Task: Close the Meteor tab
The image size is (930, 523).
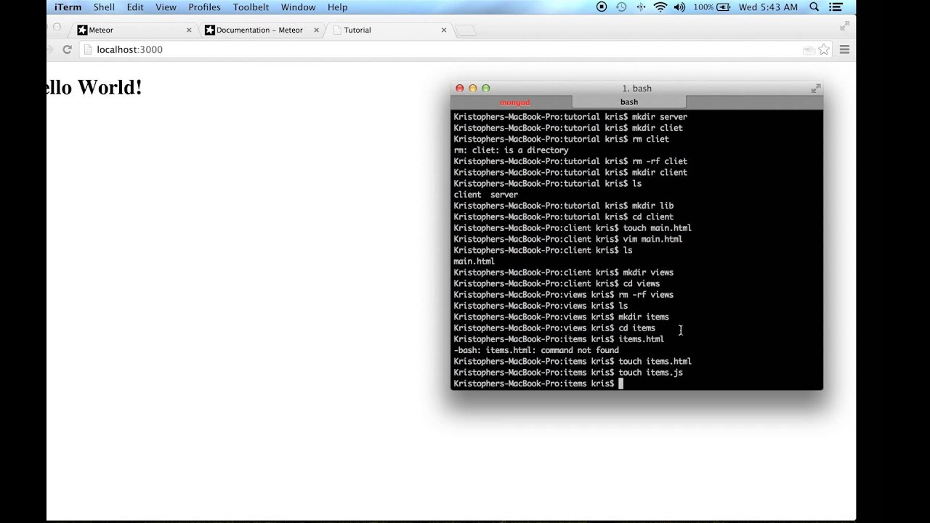Action: coord(189,31)
